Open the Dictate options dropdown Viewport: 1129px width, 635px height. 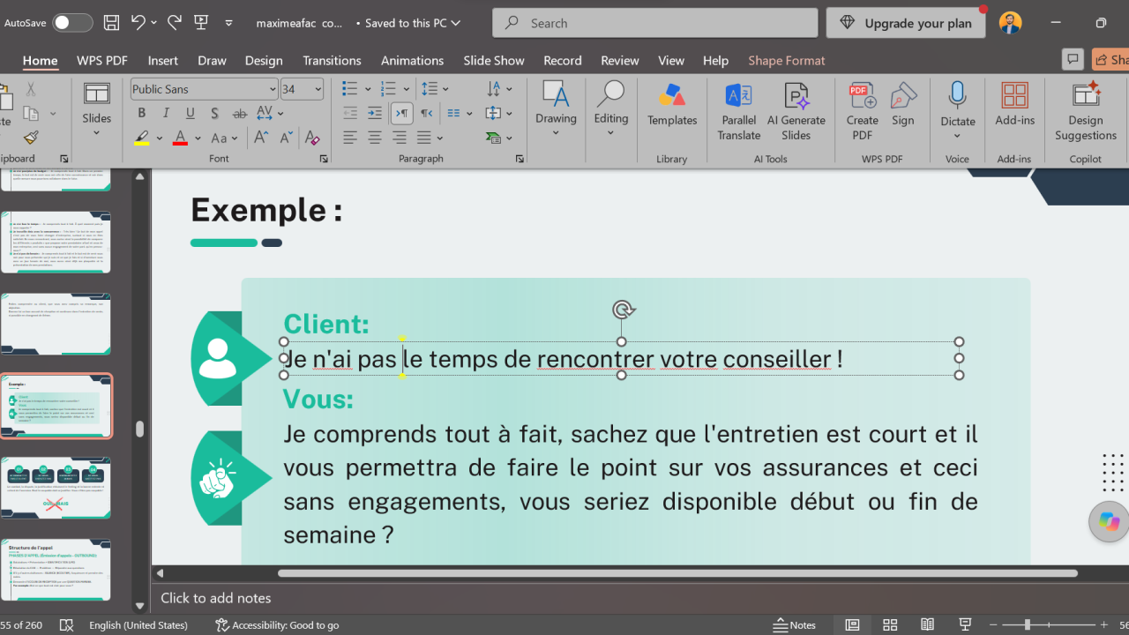tap(958, 136)
